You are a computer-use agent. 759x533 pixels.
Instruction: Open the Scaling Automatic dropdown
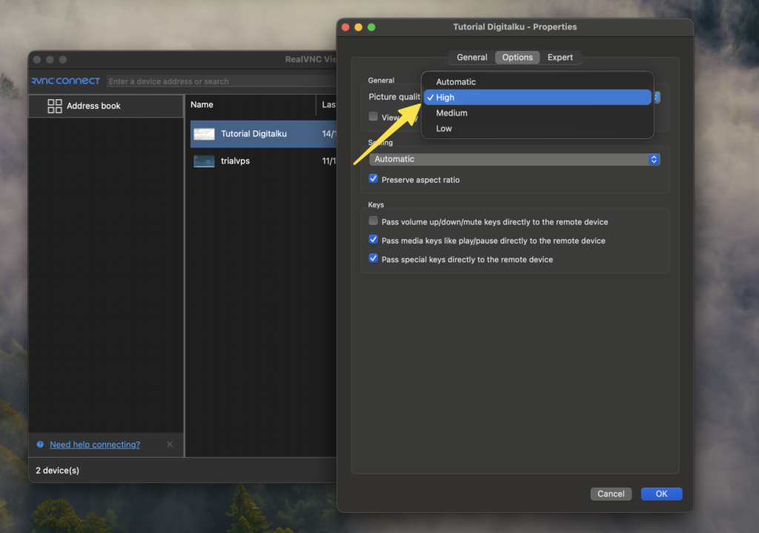coord(514,159)
